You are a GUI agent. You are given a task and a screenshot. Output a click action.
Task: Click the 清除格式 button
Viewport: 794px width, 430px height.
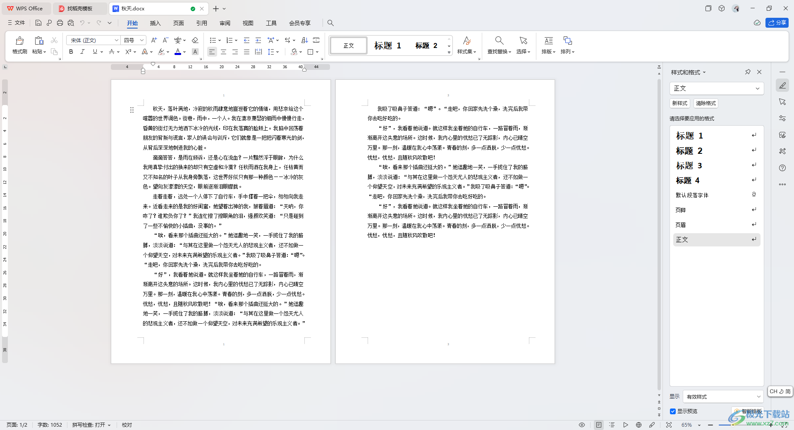[706, 103]
